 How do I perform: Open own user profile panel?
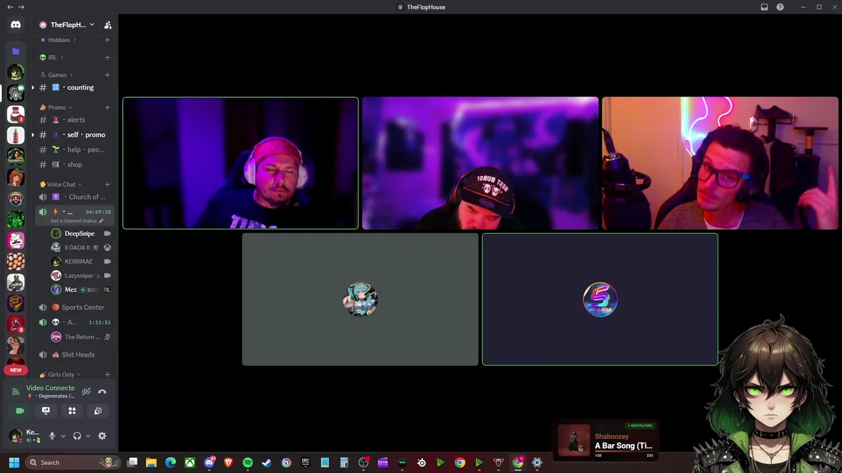coord(24,436)
